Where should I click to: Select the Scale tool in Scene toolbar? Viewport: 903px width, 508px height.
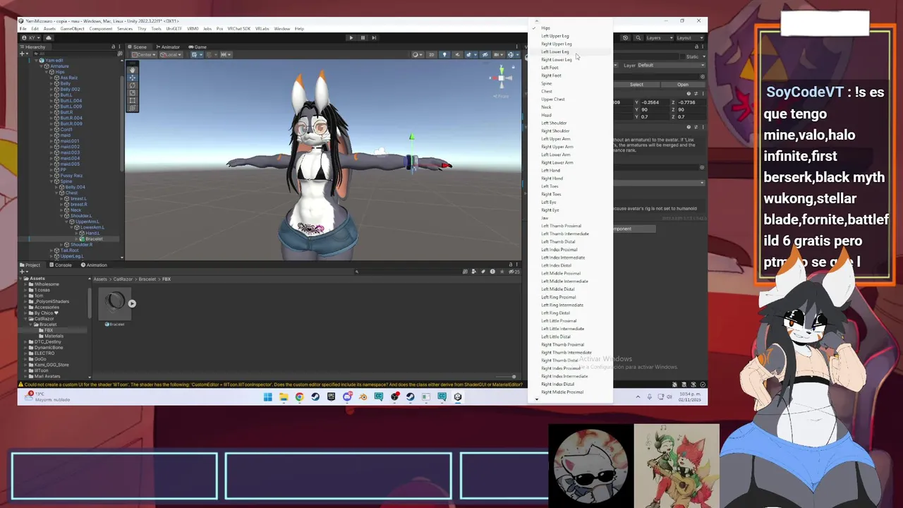tap(132, 93)
